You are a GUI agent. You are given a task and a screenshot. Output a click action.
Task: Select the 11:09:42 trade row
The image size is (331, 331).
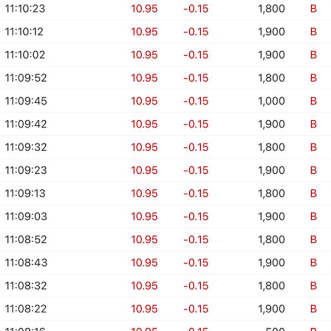click(x=165, y=125)
